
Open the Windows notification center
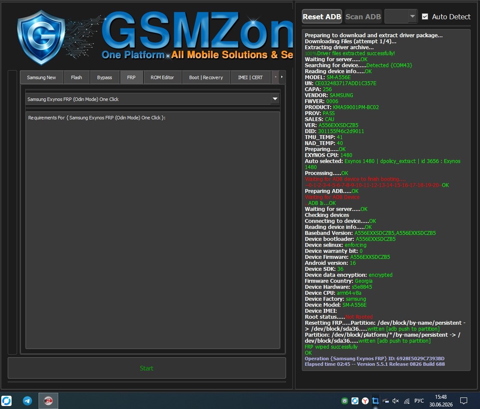pyautogui.click(x=464, y=401)
